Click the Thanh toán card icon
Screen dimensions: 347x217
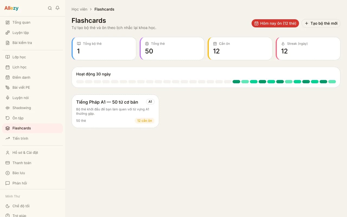tap(8, 163)
